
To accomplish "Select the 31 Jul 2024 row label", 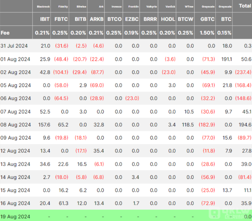I will (x=16, y=46).
